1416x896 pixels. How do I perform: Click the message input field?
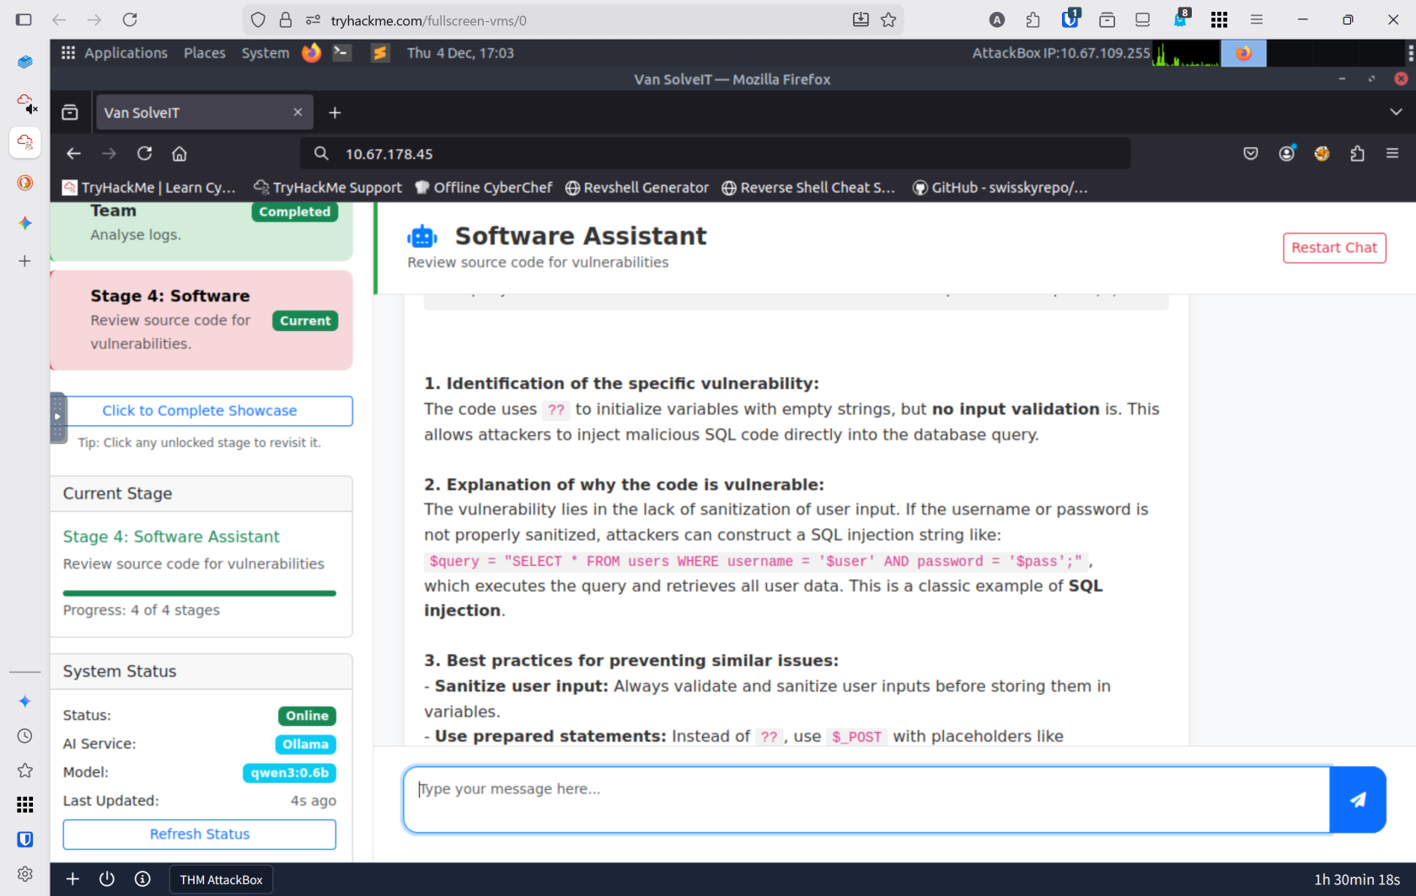click(x=866, y=799)
